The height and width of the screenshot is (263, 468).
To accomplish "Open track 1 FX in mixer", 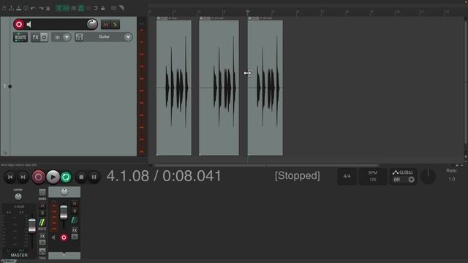I will pyautogui.click(x=75, y=231).
